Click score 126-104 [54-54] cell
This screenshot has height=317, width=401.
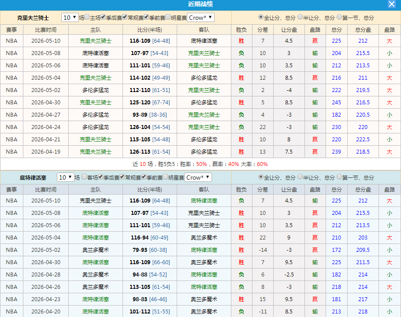150,127
